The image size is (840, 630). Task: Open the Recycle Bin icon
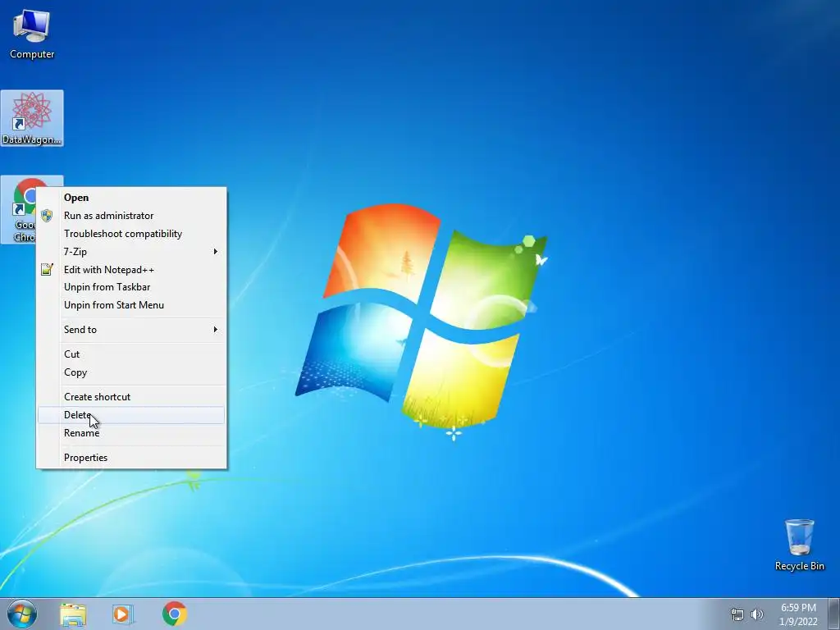point(799,545)
